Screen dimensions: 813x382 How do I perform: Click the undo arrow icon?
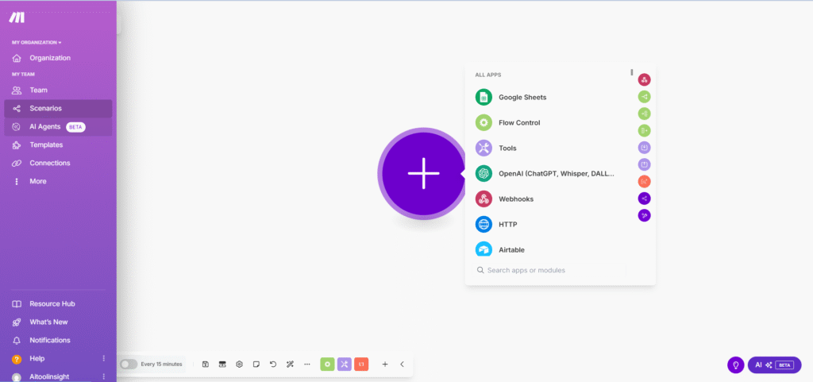click(273, 365)
